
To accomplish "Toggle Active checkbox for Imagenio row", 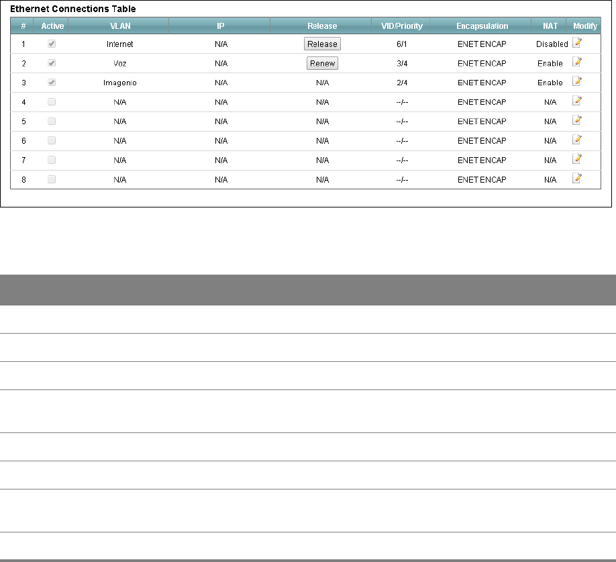I will tap(52, 82).
